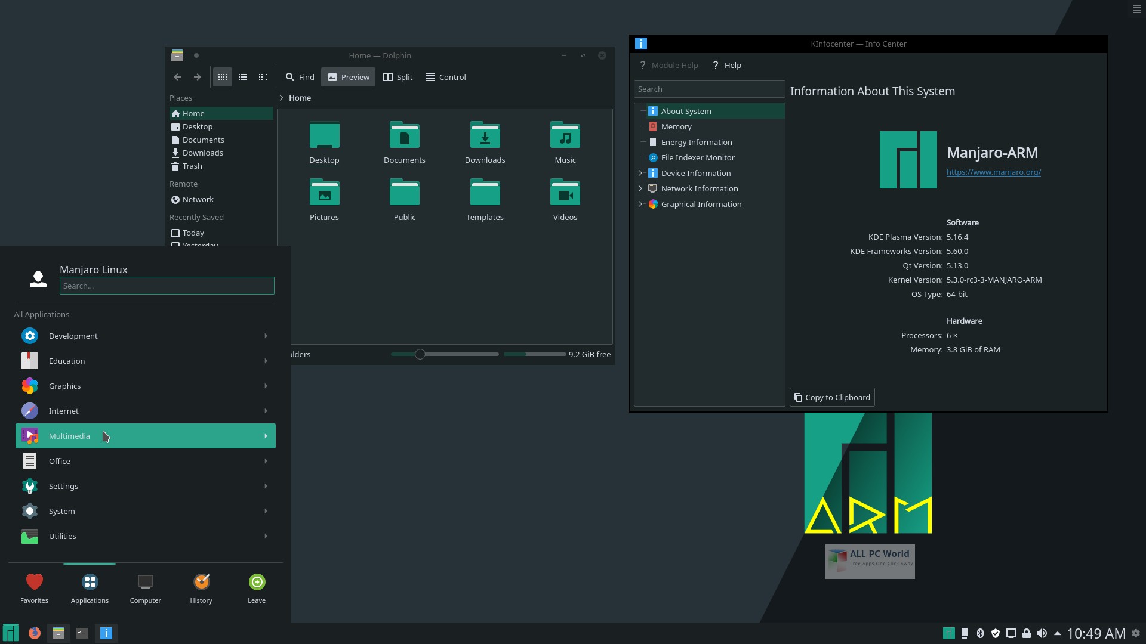Switch launcher to Leave tab
This screenshot has width=1146, height=644.
tap(257, 589)
